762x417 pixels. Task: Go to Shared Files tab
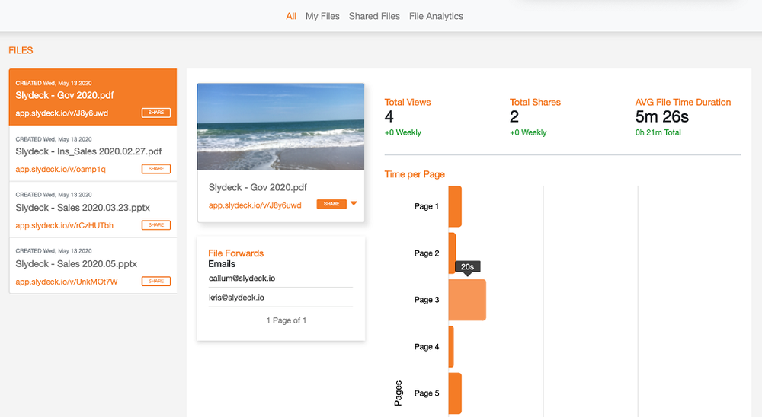[x=374, y=16]
